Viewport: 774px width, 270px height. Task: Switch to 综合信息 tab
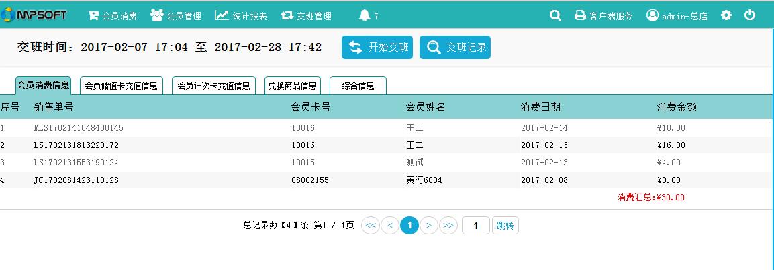[x=358, y=86]
